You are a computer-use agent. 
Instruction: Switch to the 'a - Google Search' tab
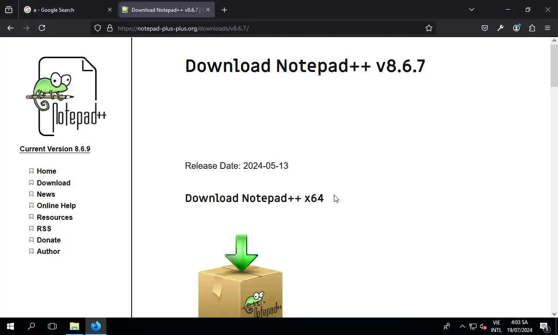point(68,10)
